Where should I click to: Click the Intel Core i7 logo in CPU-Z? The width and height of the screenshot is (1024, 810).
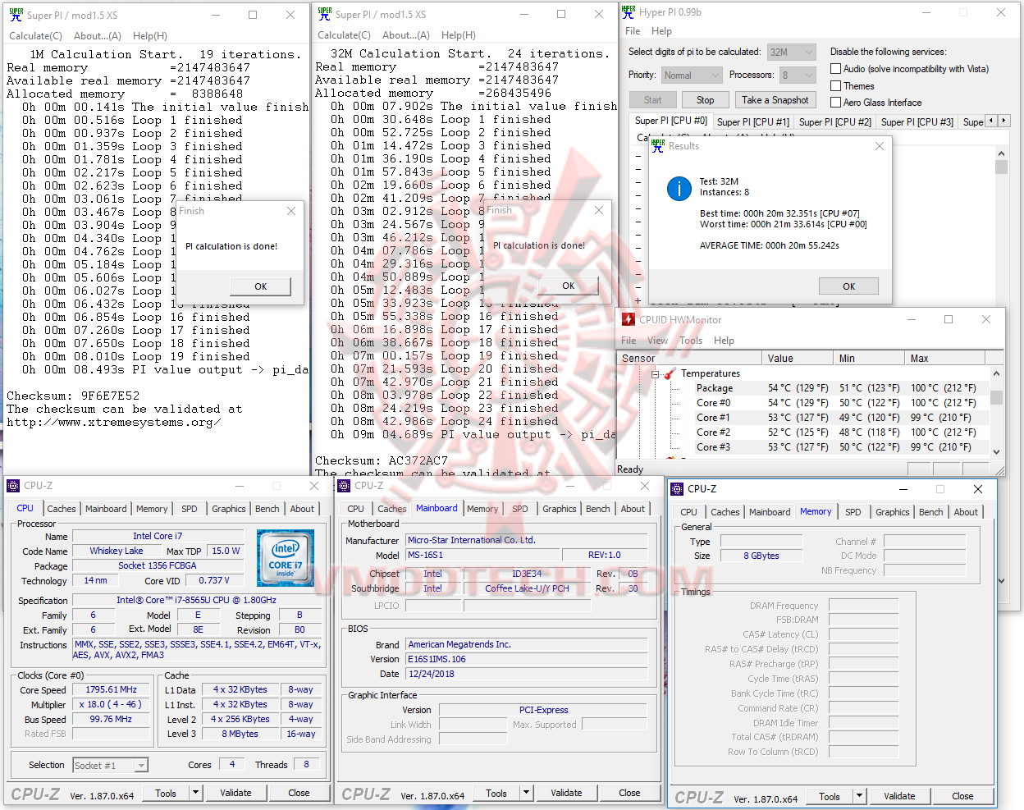pos(286,558)
